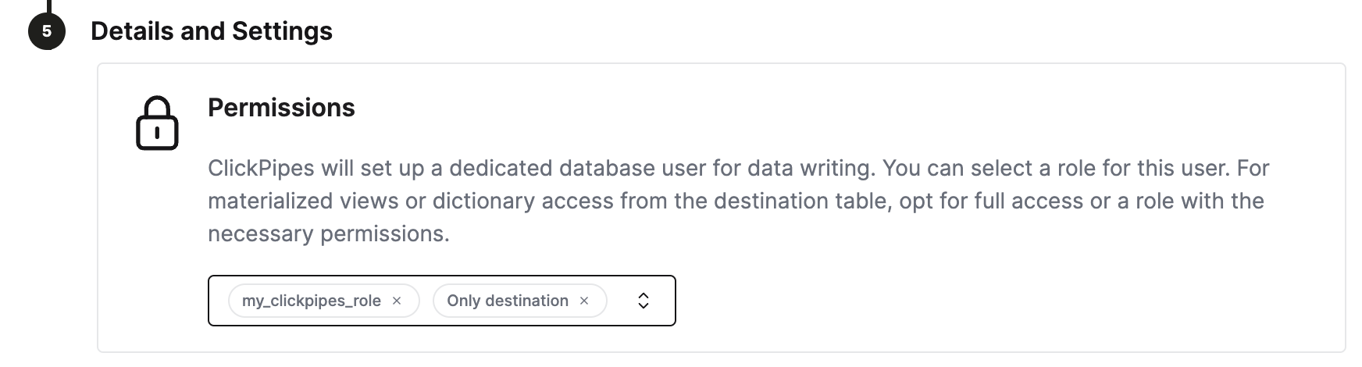
Task: Select the my_clickpipes_role chip label
Action: [x=311, y=301]
